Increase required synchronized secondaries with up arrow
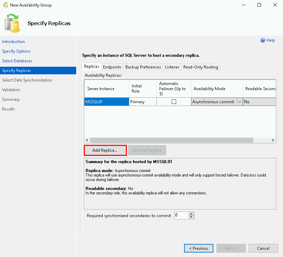The height and width of the screenshot is (257, 283). [x=192, y=214]
